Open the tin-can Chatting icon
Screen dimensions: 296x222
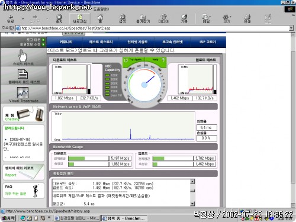click(30, 114)
